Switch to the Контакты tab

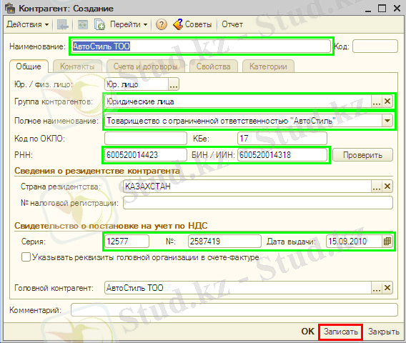point(77,66)
